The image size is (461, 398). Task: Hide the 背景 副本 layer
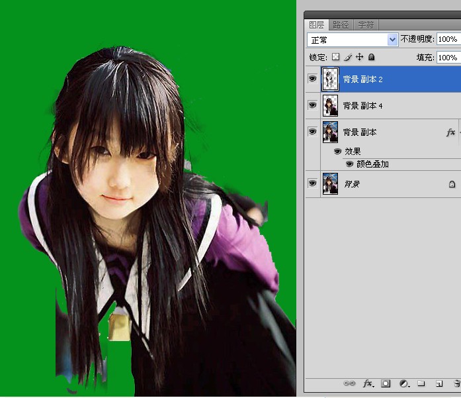click(x=312, y=131)
